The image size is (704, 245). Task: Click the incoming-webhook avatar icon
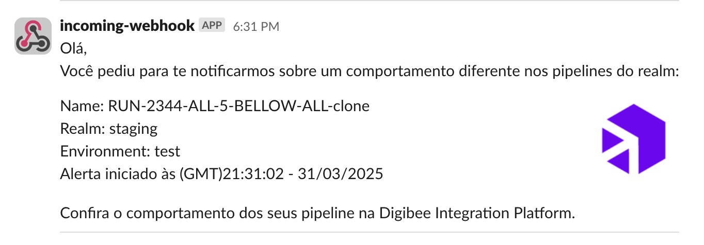pyautogui.click(x=33, y=36)
